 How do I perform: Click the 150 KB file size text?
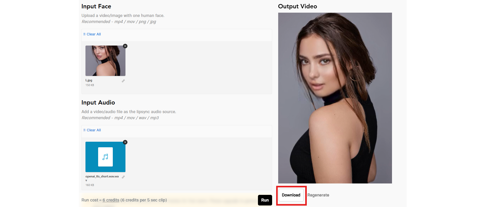(90, 85)
